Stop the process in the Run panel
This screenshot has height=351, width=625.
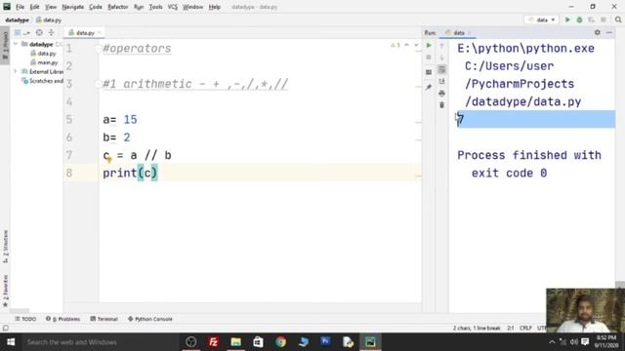pos(429,58)
